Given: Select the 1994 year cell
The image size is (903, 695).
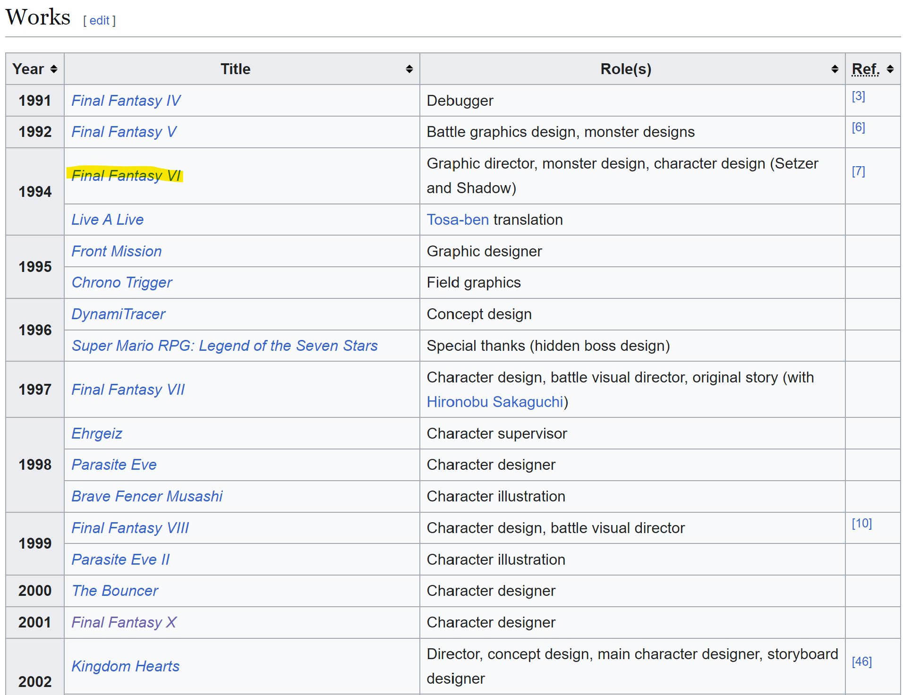Looking at the screenshot, I should click(x=35, y=192).
